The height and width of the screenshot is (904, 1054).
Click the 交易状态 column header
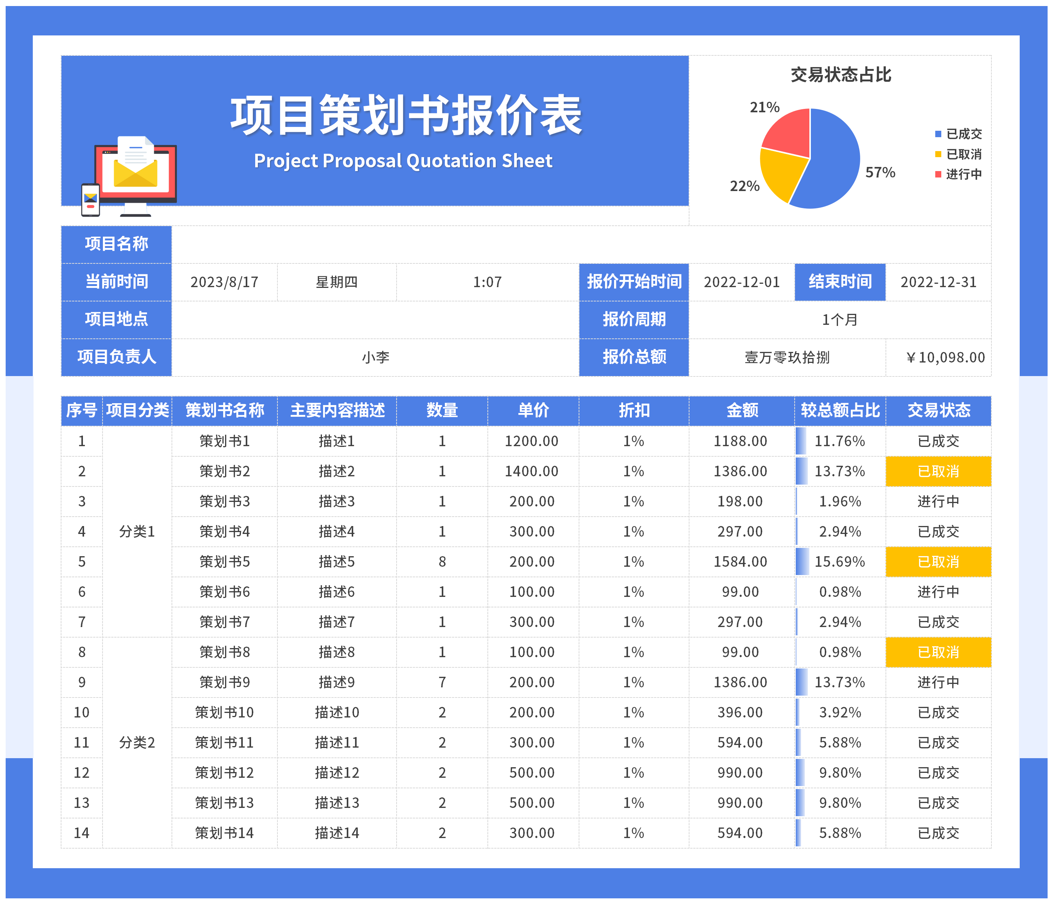[939, 410]
